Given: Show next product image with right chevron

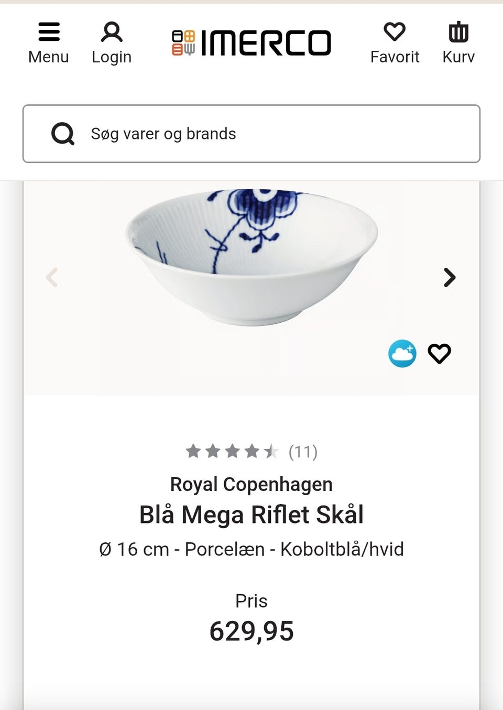Looking at the screenshot, I should 449,277.
